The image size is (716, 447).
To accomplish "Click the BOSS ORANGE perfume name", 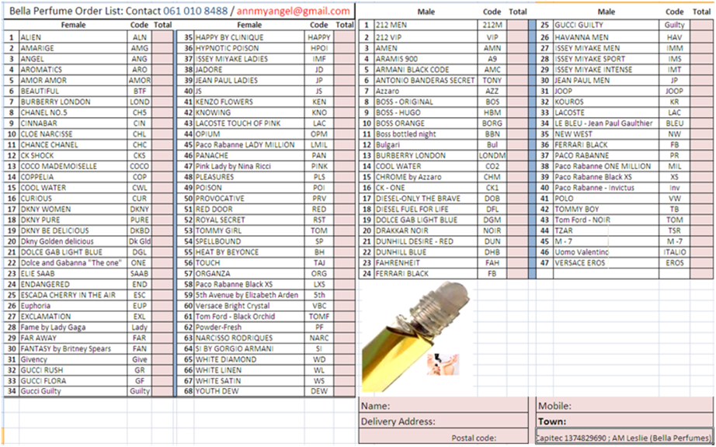I will pyautogui.click(x=400, y=123).
